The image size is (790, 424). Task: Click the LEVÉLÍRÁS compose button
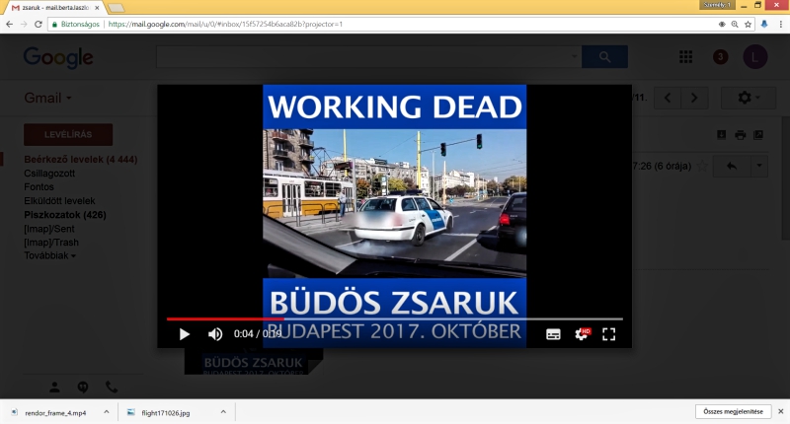(x=68, y=134)
